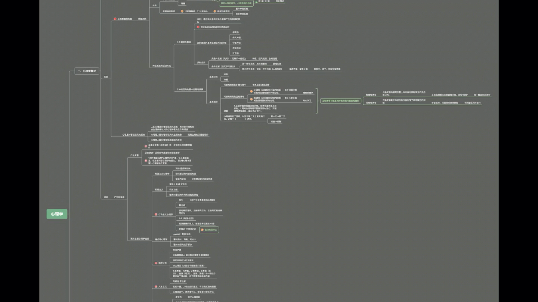Select the 产生和发展 node
Viewport: 538px width, 302px height.
click(x=119, y=197)
